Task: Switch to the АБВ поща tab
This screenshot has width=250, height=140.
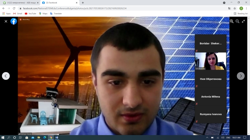Action: pyautogui.click(x=20, y=3)
